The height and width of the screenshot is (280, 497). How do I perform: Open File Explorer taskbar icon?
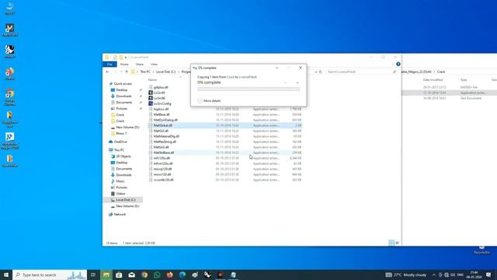click(x=106, y=275)
